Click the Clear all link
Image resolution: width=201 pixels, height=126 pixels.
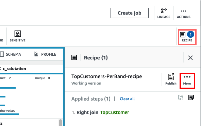127,99
